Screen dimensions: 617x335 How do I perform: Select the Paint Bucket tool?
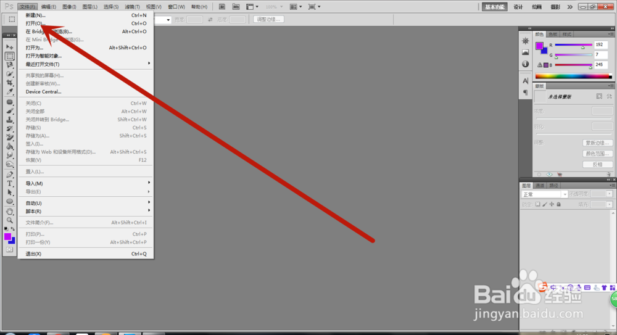tap(9, 146)
